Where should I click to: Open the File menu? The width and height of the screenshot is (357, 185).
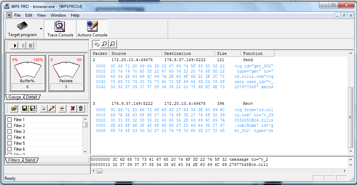click(x=17, y=15)
